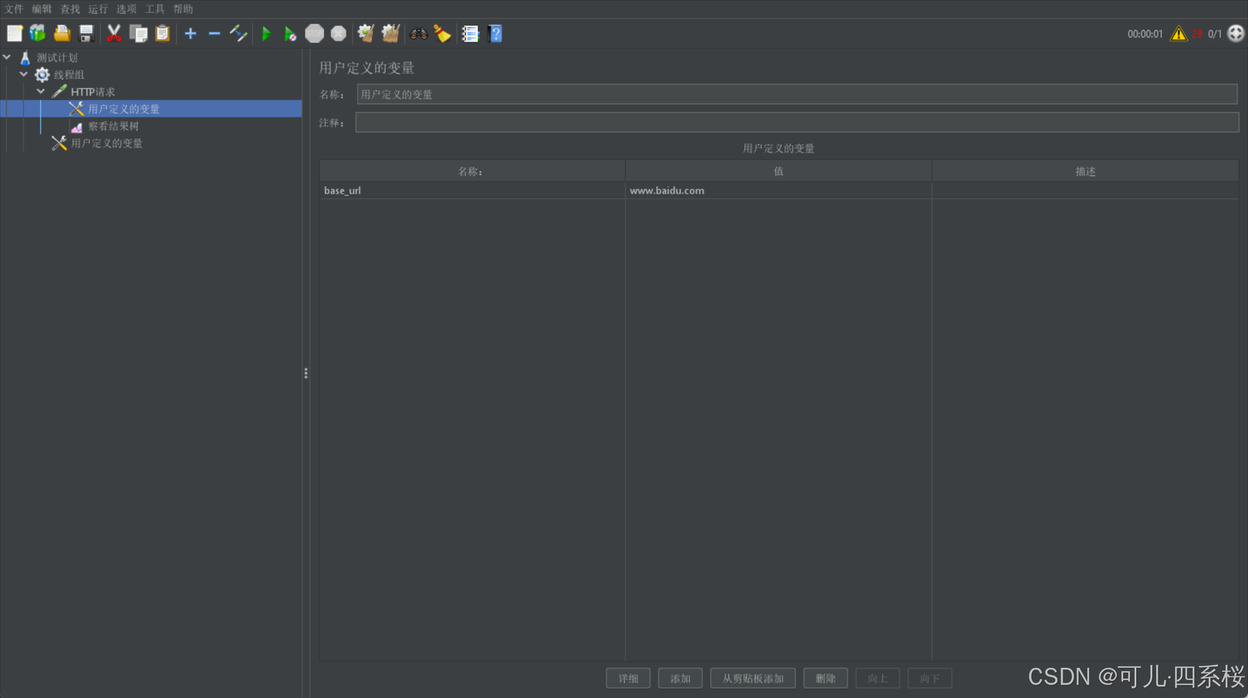
Task: Toggle expand-collapse arrows toolbar icon
Action: (238, 34)
